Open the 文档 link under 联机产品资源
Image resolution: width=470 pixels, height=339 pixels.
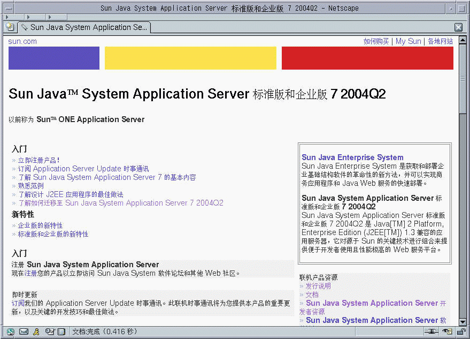click(312, 295)
